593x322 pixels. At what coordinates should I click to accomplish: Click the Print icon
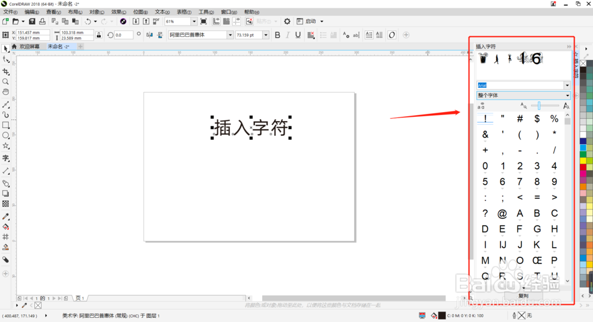(42, 21)
